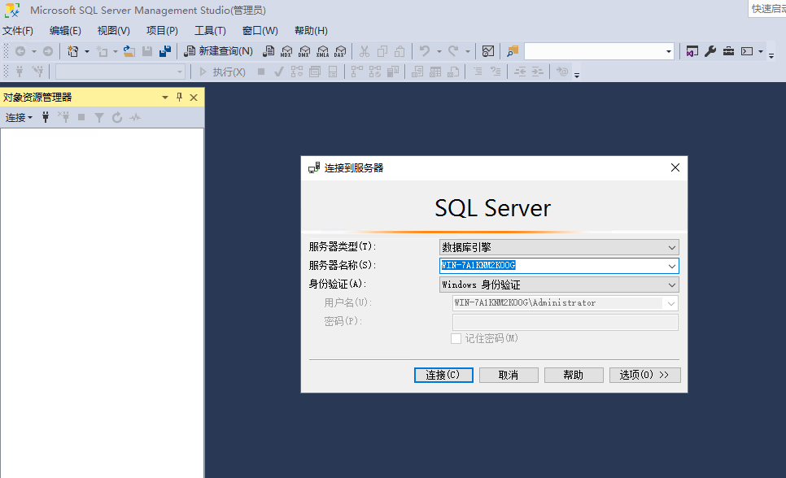The width and height of the screenshot is (786, 478).
Task: Open the Window (窗口) menu
Action: point(260,31)
